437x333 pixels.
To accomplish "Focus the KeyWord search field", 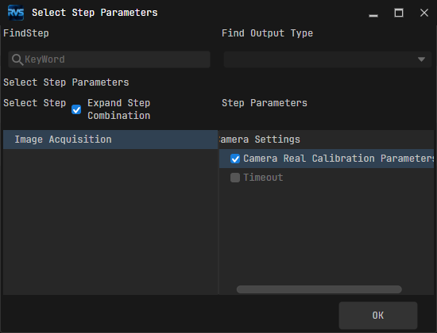I will click(110, 59).
